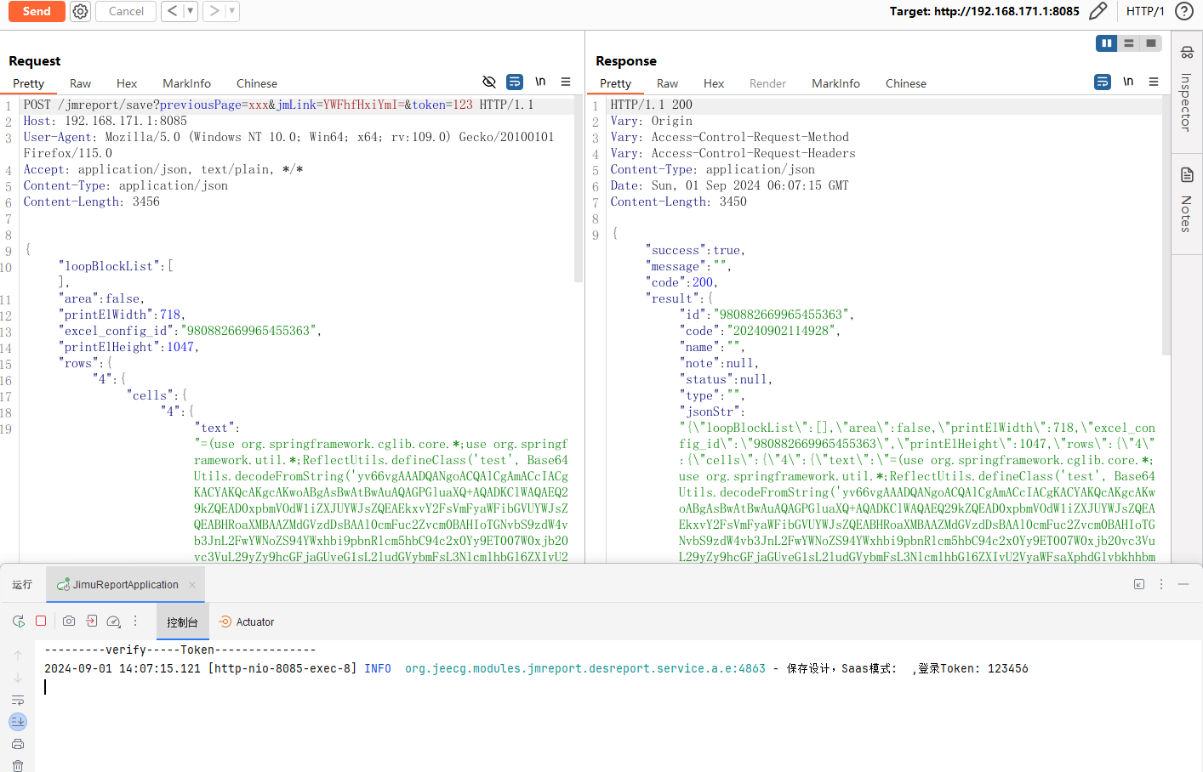Image resolution: width=1203 pixels, height=772 pixels.
Task: Switch to the Actuator tab
Action: pyautogui.click(x=248, y=622)
